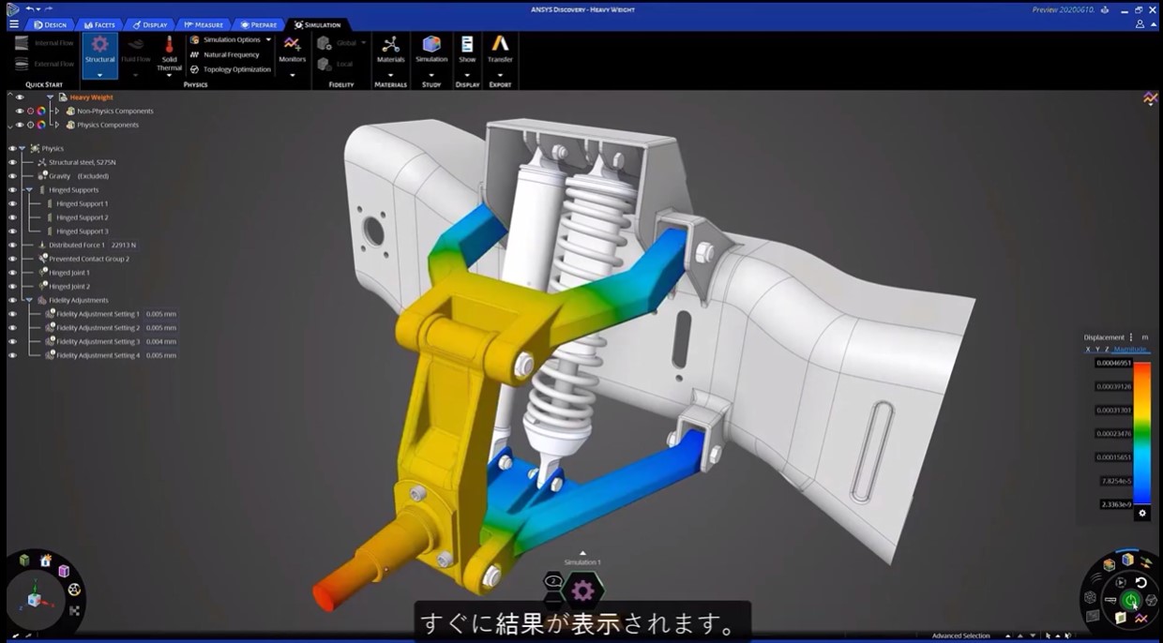The width and height of the screenshot is (1163, 643).
Task: Switch to the Prepare tab
Action: [x=258, y=24]
